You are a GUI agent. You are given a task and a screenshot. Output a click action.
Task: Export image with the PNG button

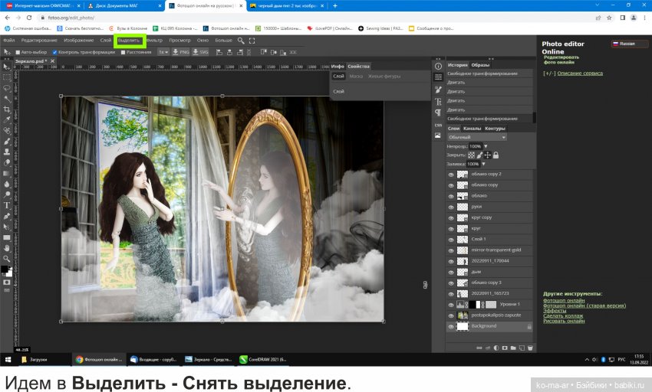tap(180, 52)
